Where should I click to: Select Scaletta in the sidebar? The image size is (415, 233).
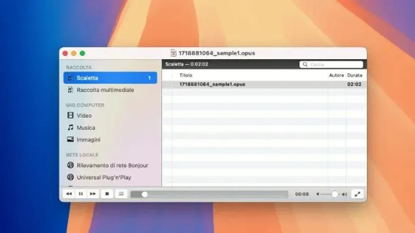[x=110, y=78]
